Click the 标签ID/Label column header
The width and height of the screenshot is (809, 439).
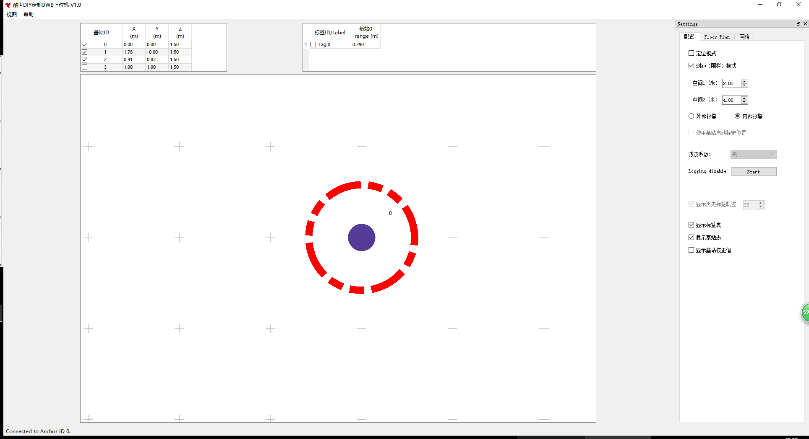[330, 32]
